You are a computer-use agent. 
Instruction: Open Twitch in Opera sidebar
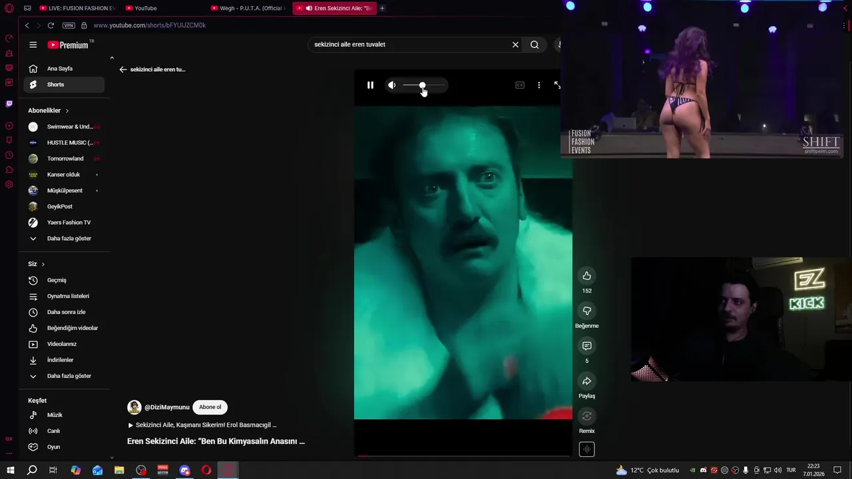coord(9,104)
